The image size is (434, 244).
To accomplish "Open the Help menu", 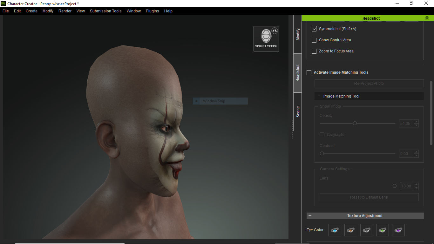I will 168,11.
